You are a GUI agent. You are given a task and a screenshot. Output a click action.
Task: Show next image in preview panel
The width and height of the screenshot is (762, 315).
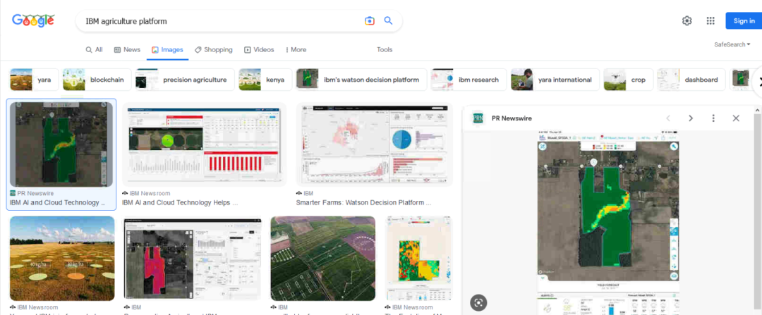click(691, 118)
